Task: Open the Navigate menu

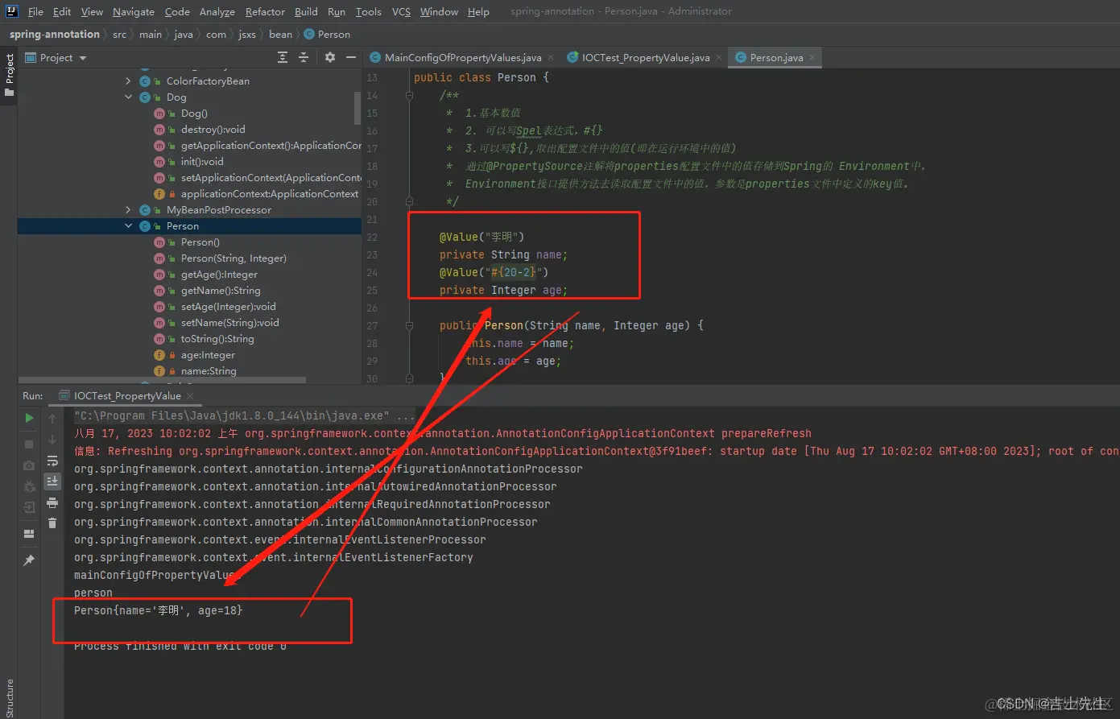Action: pos(134,11)
